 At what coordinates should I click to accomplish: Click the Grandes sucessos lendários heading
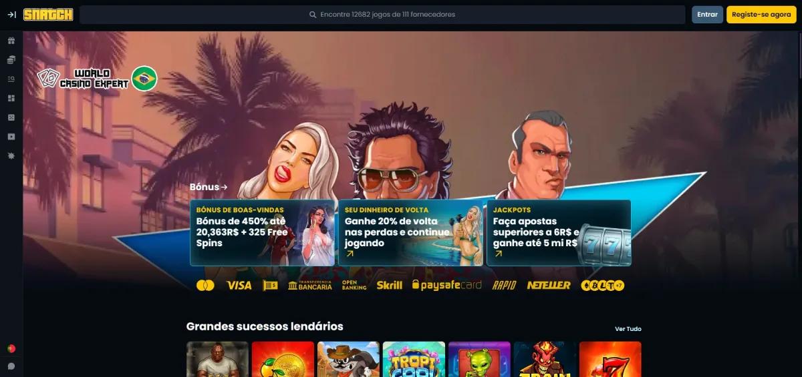point(265,326)
